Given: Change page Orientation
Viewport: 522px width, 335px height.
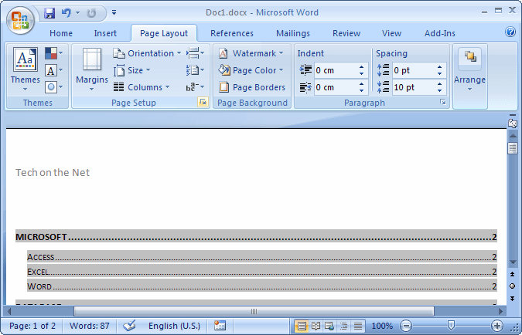Looking at the screenshot, I should (147, 53).
